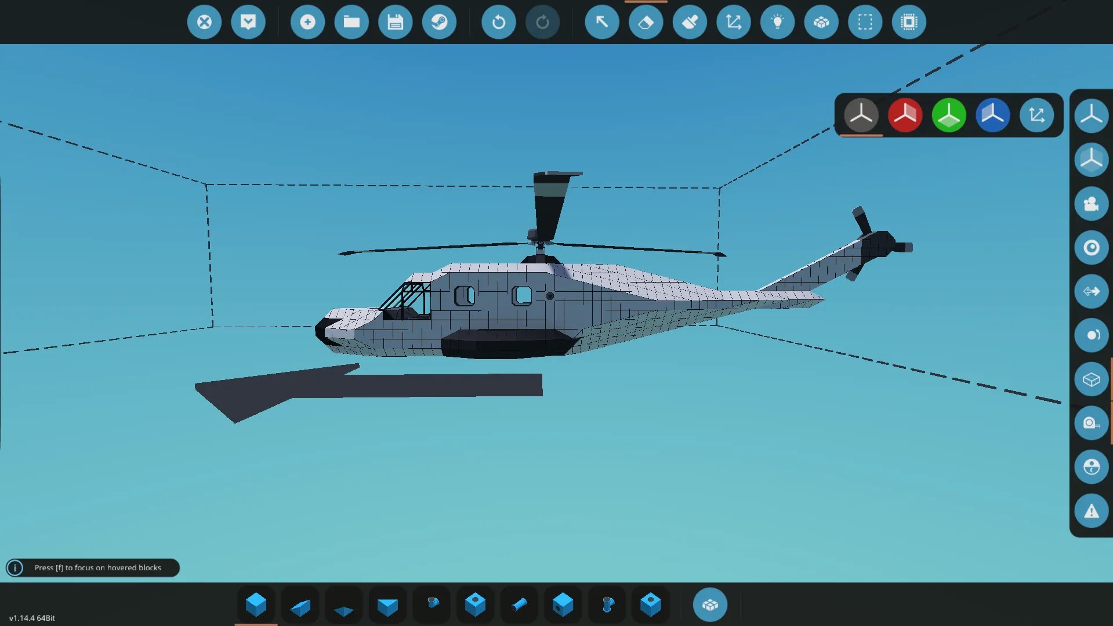Click the Save vehicle floppy disk icon

point(395,22)
